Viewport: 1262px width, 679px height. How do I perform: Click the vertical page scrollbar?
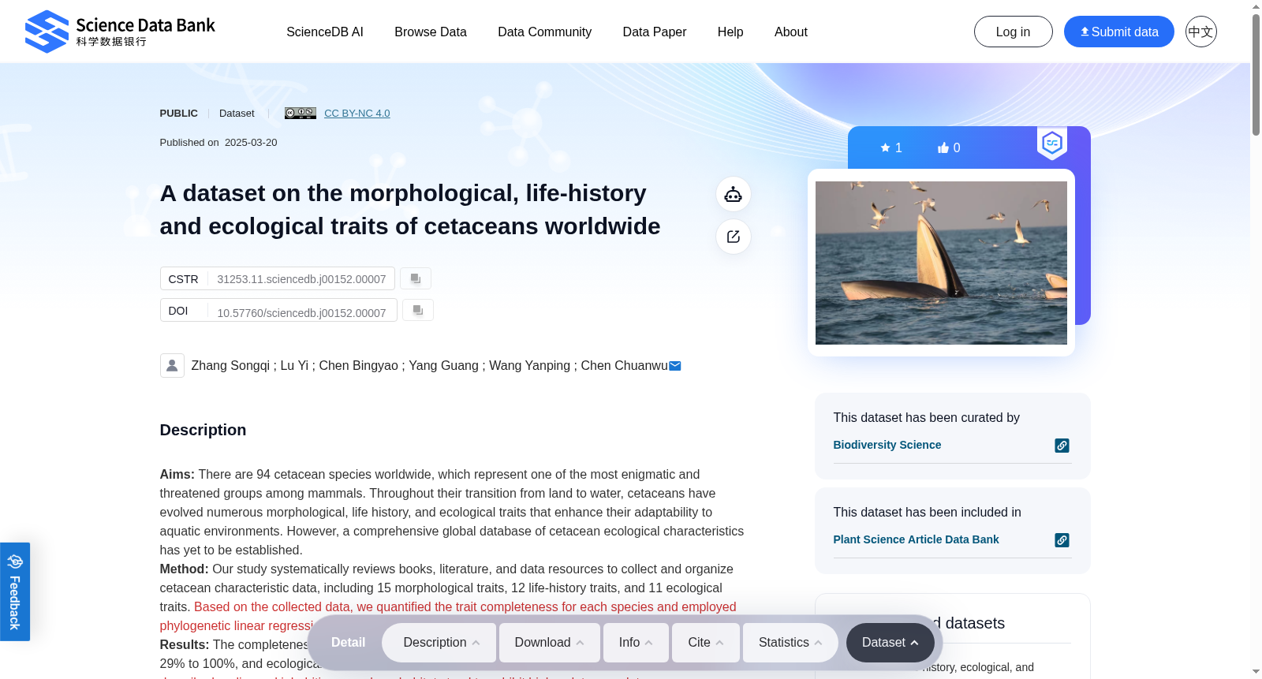click(1256, 75)
